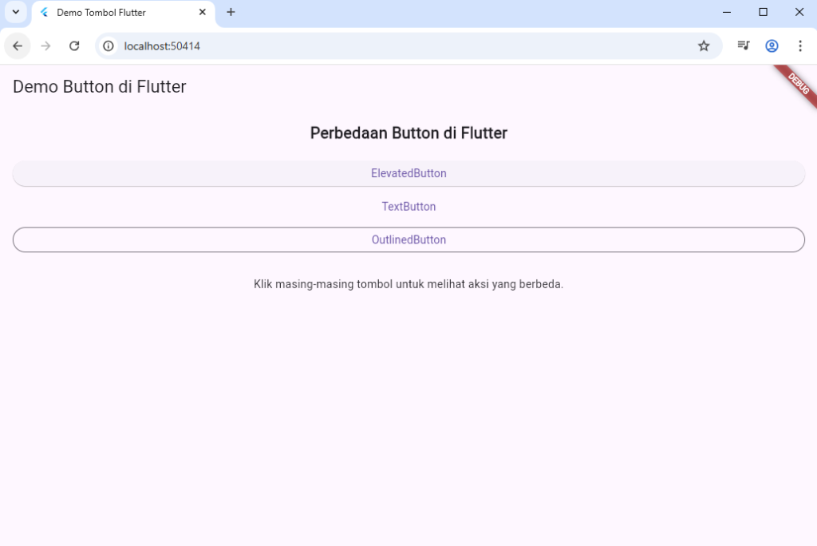Click the instruction text about klik masing-masing tombol
Screen dimensions: 817x546
click(408, 283)
